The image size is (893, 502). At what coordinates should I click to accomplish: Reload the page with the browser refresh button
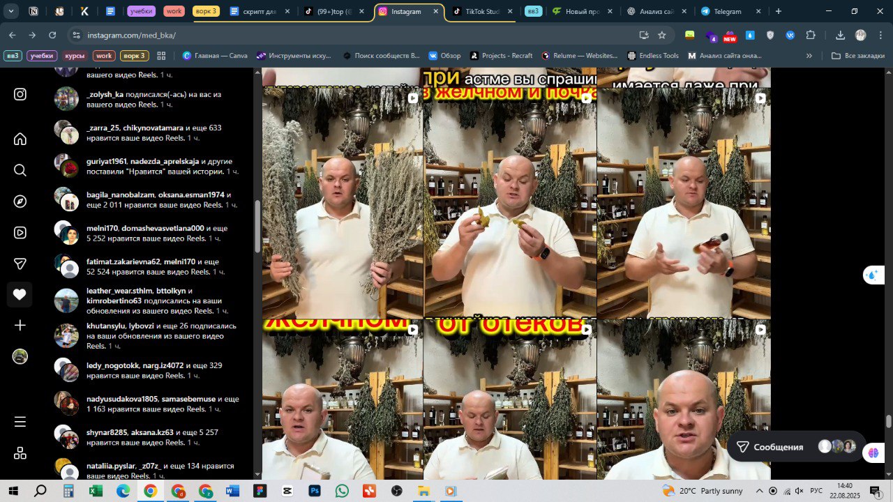(x=52, y=35)
